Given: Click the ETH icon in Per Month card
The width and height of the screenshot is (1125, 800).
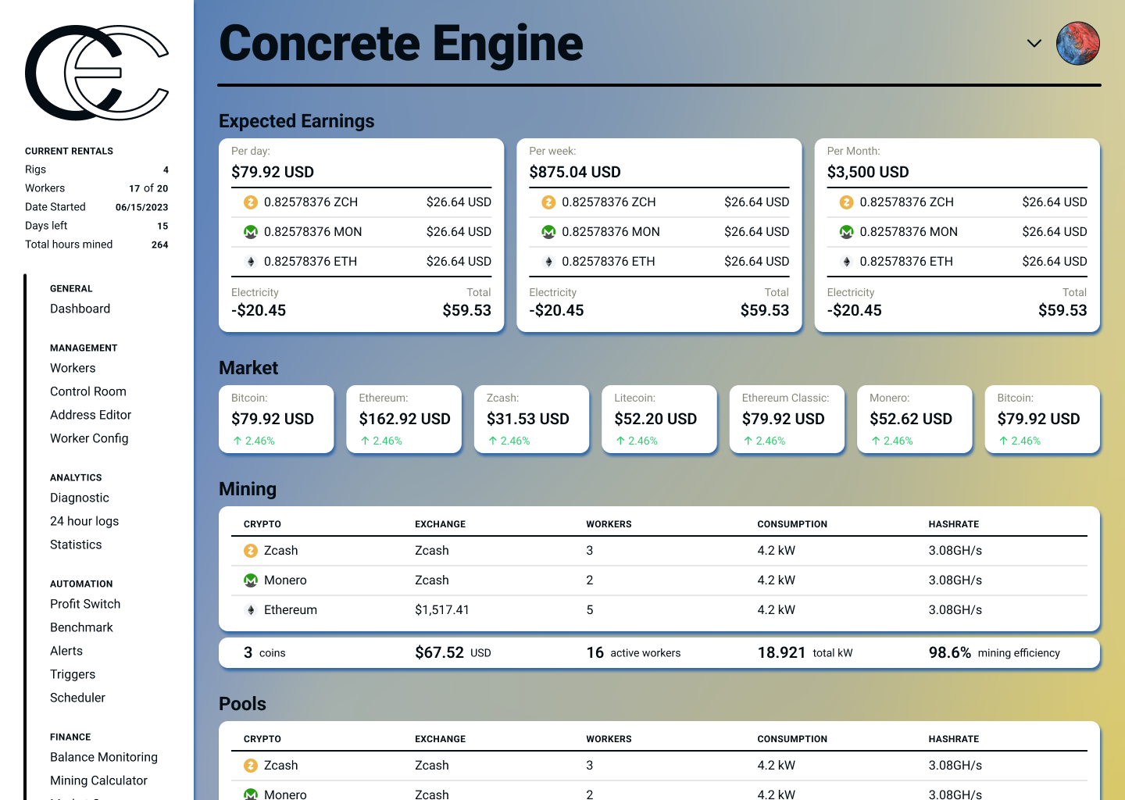Looking at the screenshot, I should [x=847, y=261].
